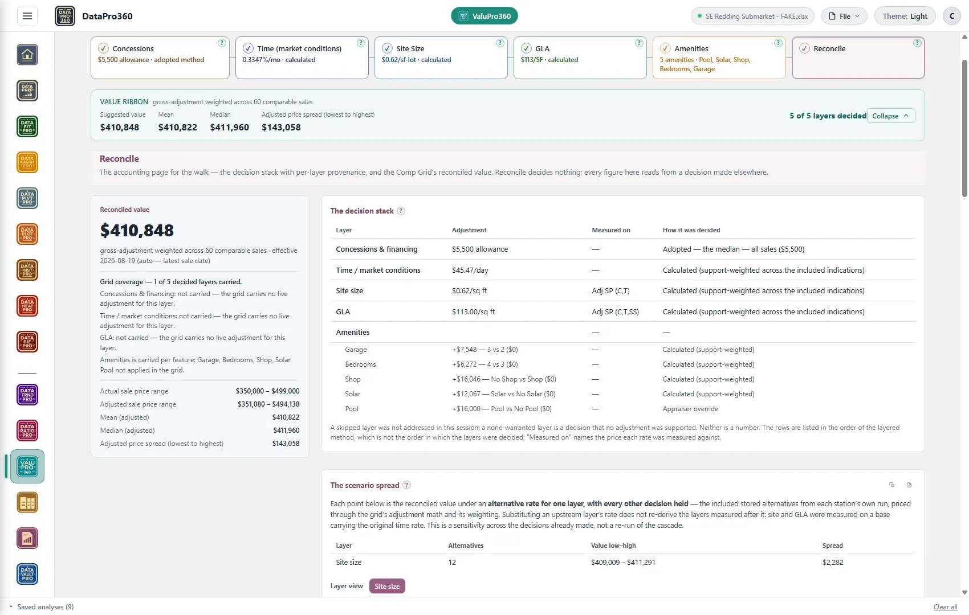Select the Time / market conditions row

click(622, 270)
